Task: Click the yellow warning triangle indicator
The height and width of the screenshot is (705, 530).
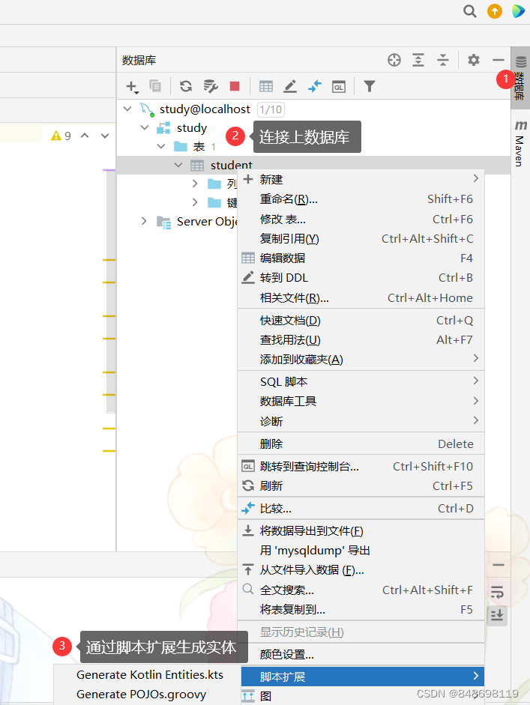Action: (55, 136)
